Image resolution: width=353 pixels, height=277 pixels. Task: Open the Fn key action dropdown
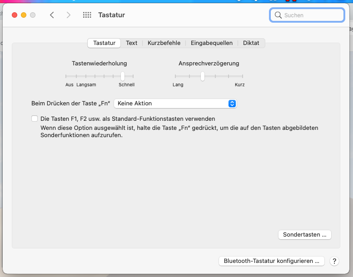point(175,104)
